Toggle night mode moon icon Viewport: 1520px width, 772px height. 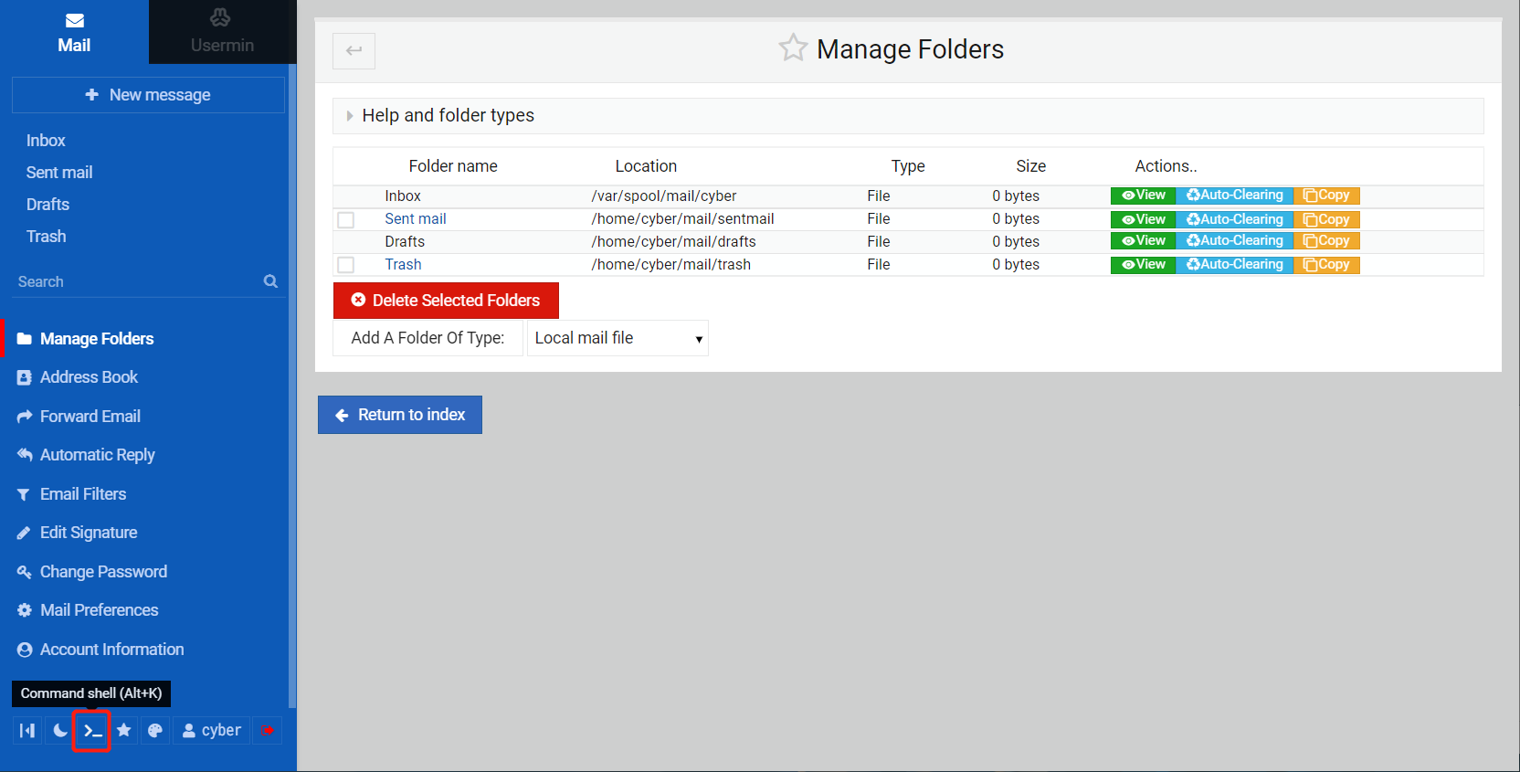click(60, 730)
